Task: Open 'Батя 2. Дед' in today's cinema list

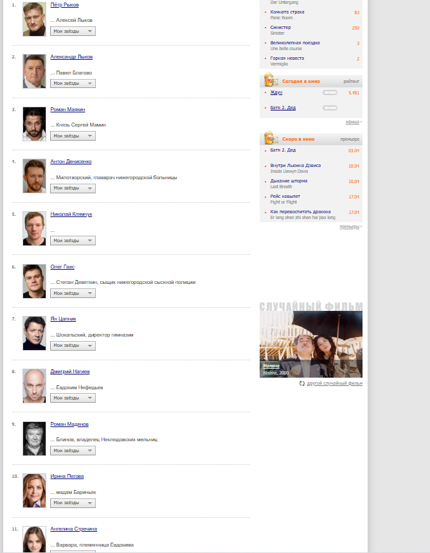Action: pos(283,108)
